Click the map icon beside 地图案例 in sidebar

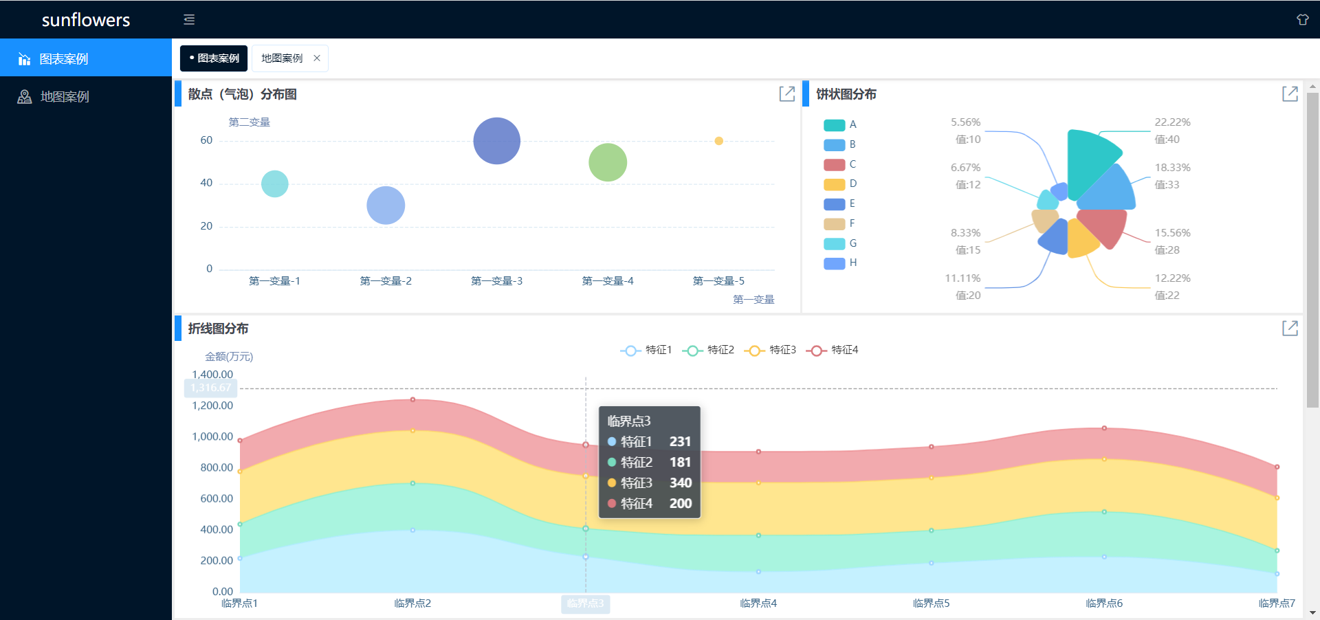[24, 97]
